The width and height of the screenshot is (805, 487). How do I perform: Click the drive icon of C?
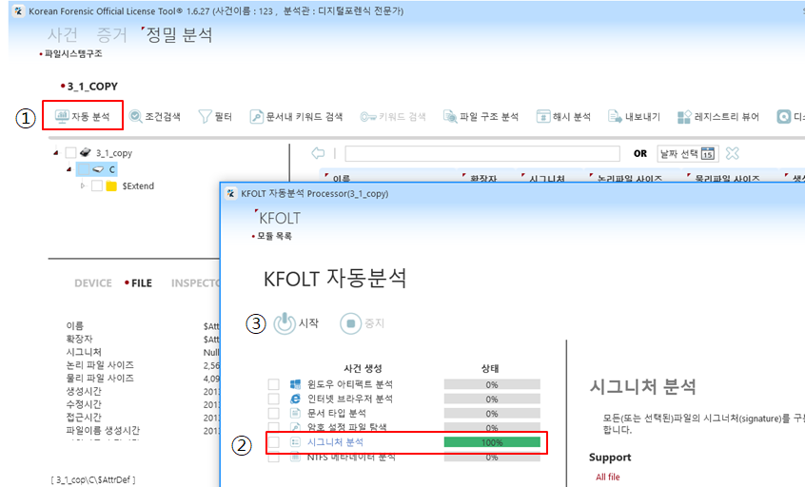(98, 169)
